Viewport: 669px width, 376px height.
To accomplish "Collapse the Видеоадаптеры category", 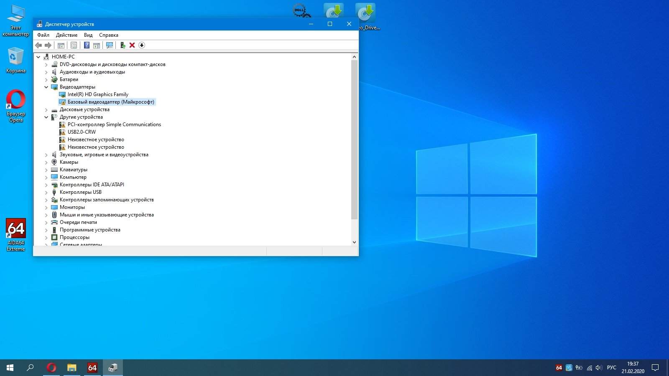I will [x=46, y=87].
